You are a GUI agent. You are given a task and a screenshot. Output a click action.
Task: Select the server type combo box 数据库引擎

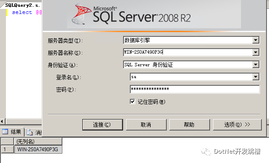click(x=191, y=40)
